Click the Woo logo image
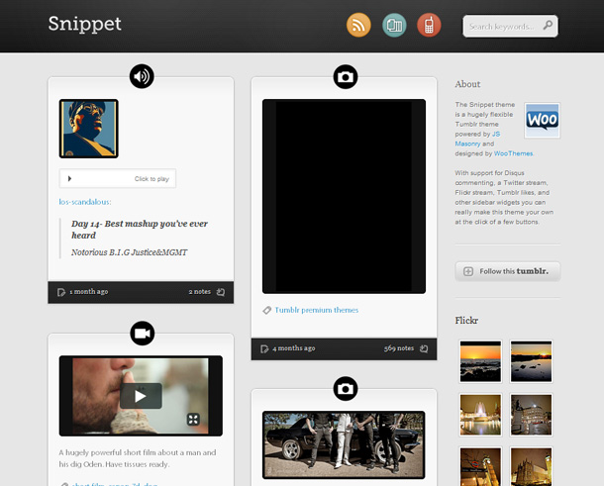This screenshot has height=486, width=604. pyautogui.click(x=543, y=120)
